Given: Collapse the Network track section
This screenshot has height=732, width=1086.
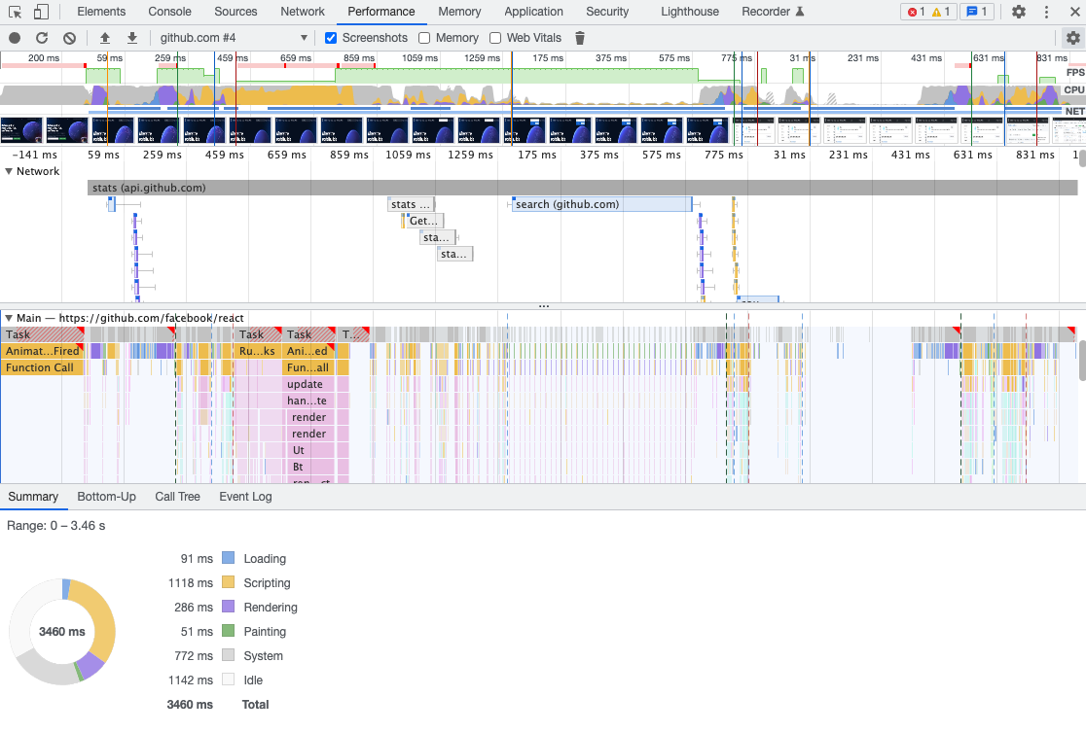Looking at the screenshot, I should tap(9, 172).
